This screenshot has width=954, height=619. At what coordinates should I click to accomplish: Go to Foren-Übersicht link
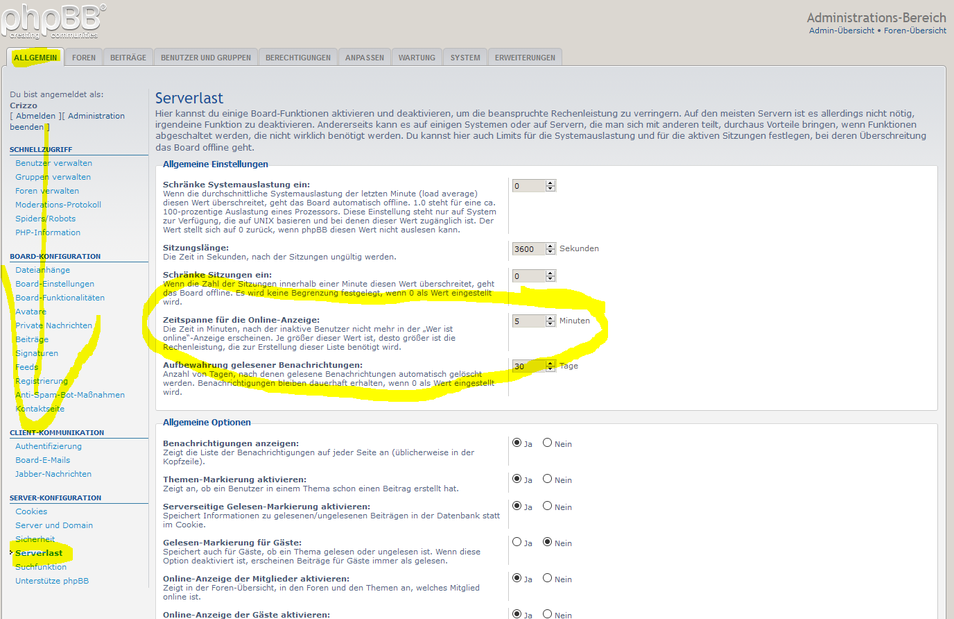(x=914, y=31)
